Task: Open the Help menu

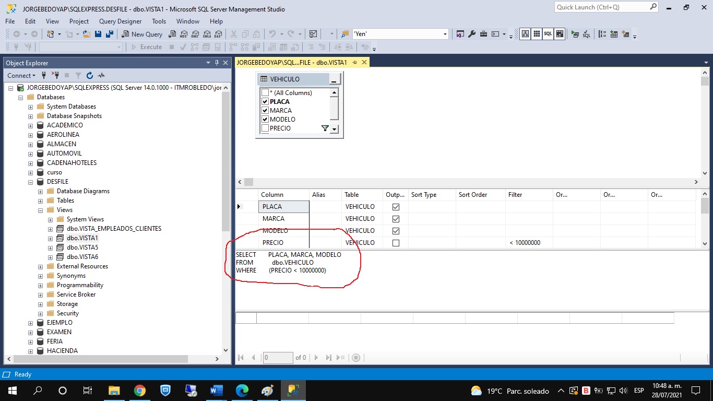Action: tap(216, 21)
